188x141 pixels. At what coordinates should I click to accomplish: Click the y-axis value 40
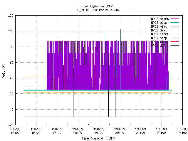click(11, 78)
